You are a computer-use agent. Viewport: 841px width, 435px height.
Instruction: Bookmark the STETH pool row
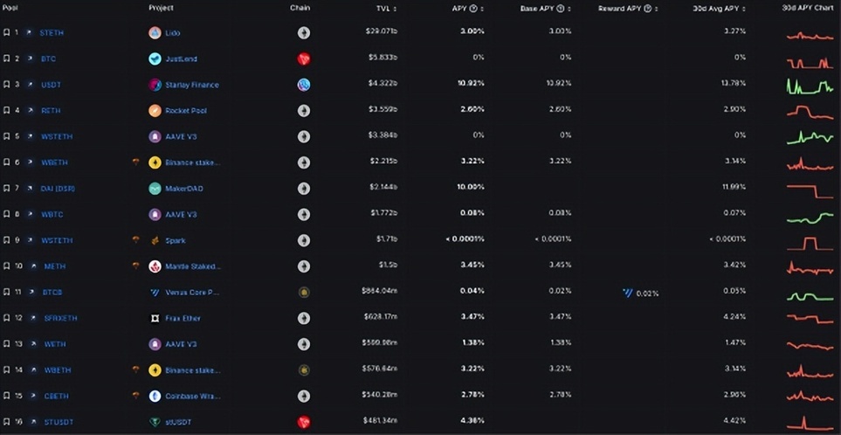[6, 32]
